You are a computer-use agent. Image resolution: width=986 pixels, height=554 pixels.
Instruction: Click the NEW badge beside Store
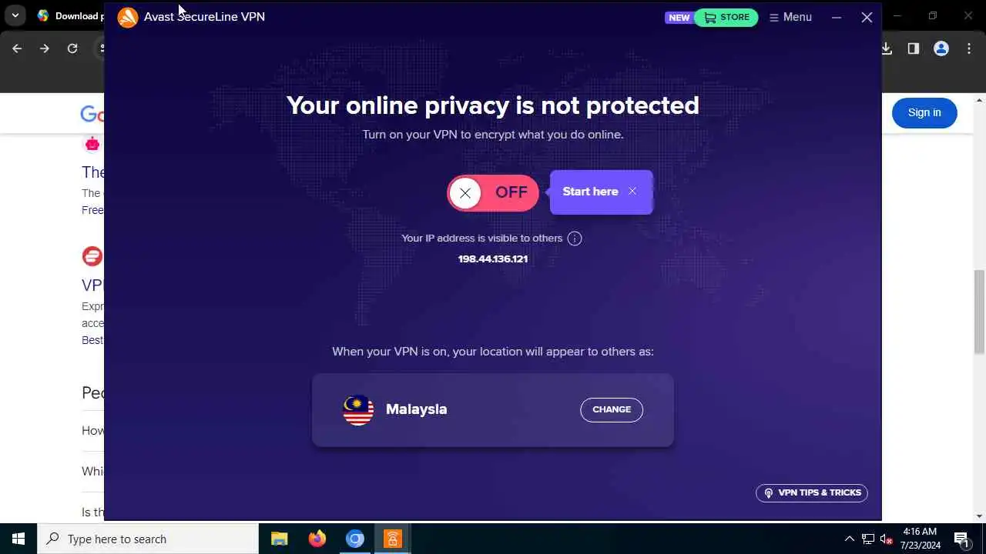coord(679,18)
